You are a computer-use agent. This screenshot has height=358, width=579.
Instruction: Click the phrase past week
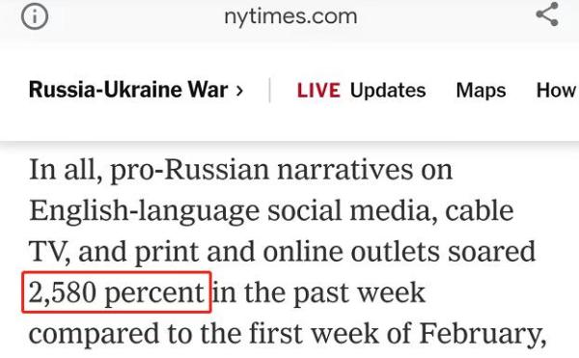[x=359, y=293]
